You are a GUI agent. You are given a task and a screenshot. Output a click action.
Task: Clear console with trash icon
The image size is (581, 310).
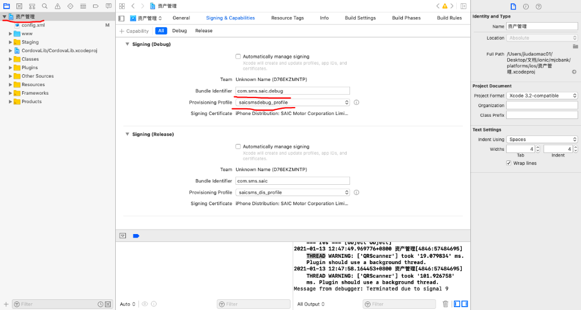[445, 304]
